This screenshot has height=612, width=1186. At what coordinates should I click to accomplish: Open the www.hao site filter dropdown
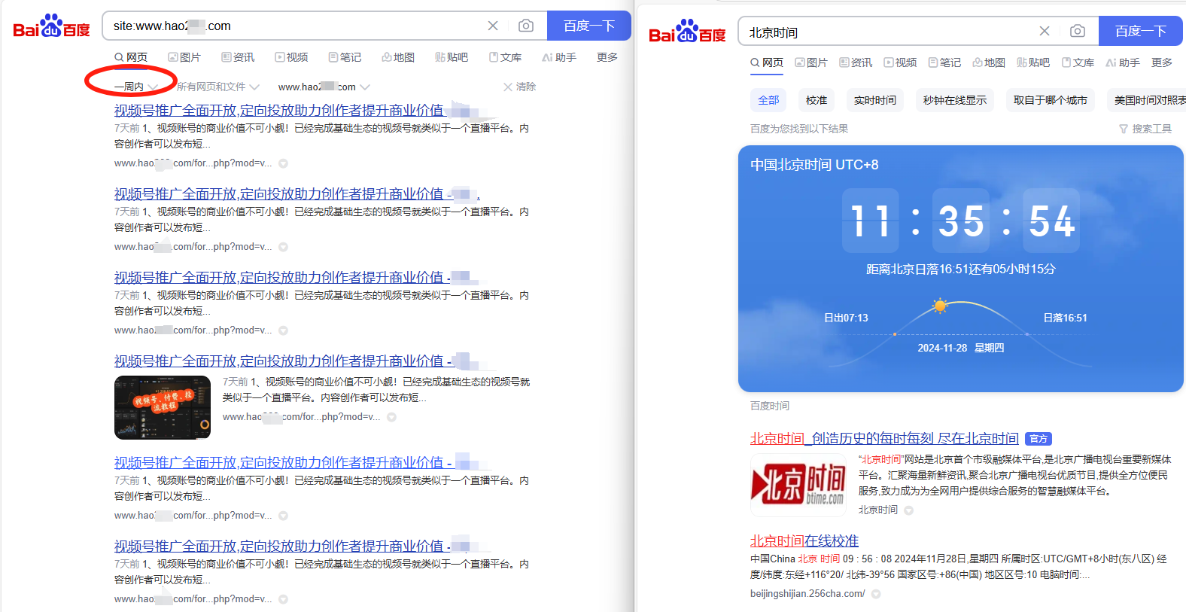[x=324, y=87]
